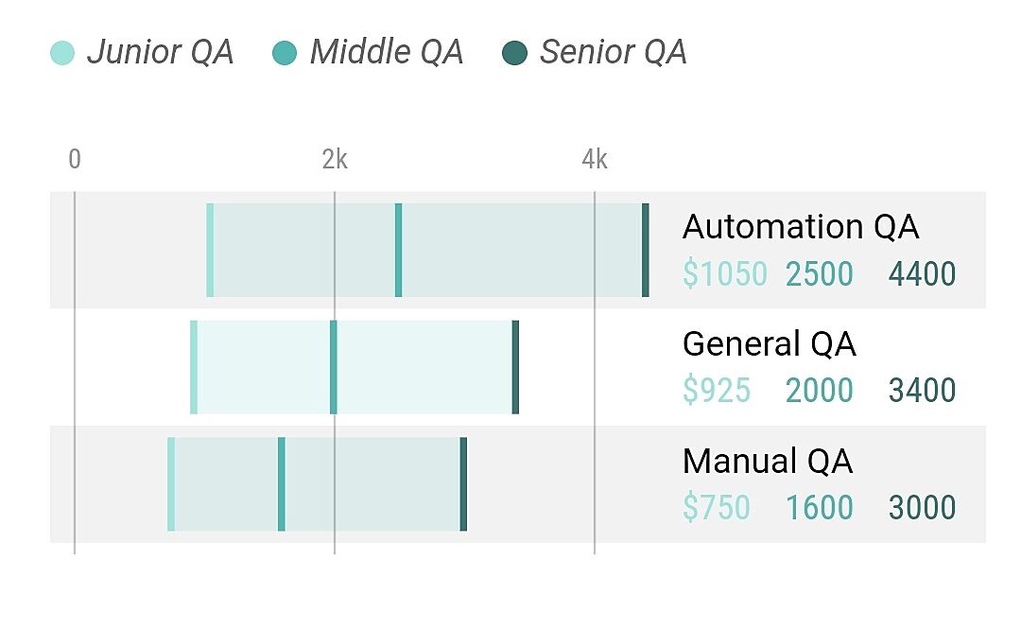This screenshot has width=1021, height=630.
Task: Toggle the Middle QA legend label
Action: 386,52
